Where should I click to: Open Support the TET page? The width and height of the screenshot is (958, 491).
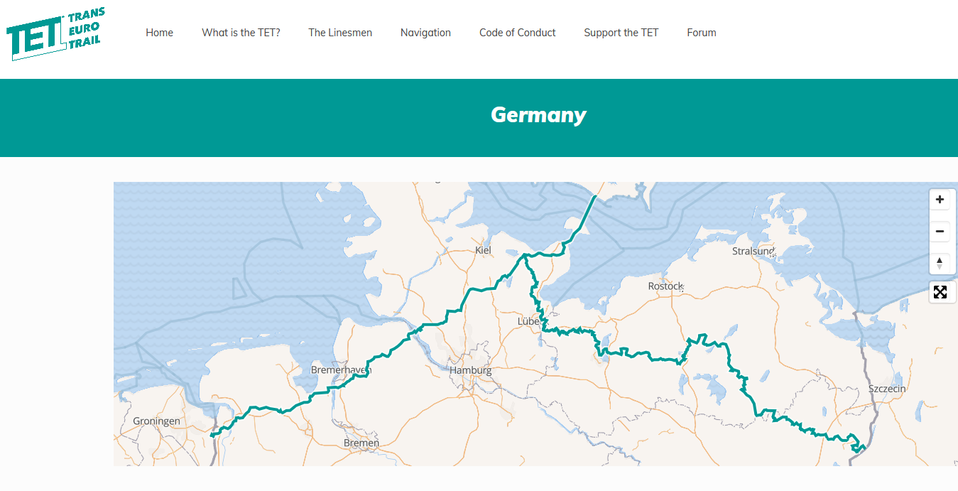621,33
